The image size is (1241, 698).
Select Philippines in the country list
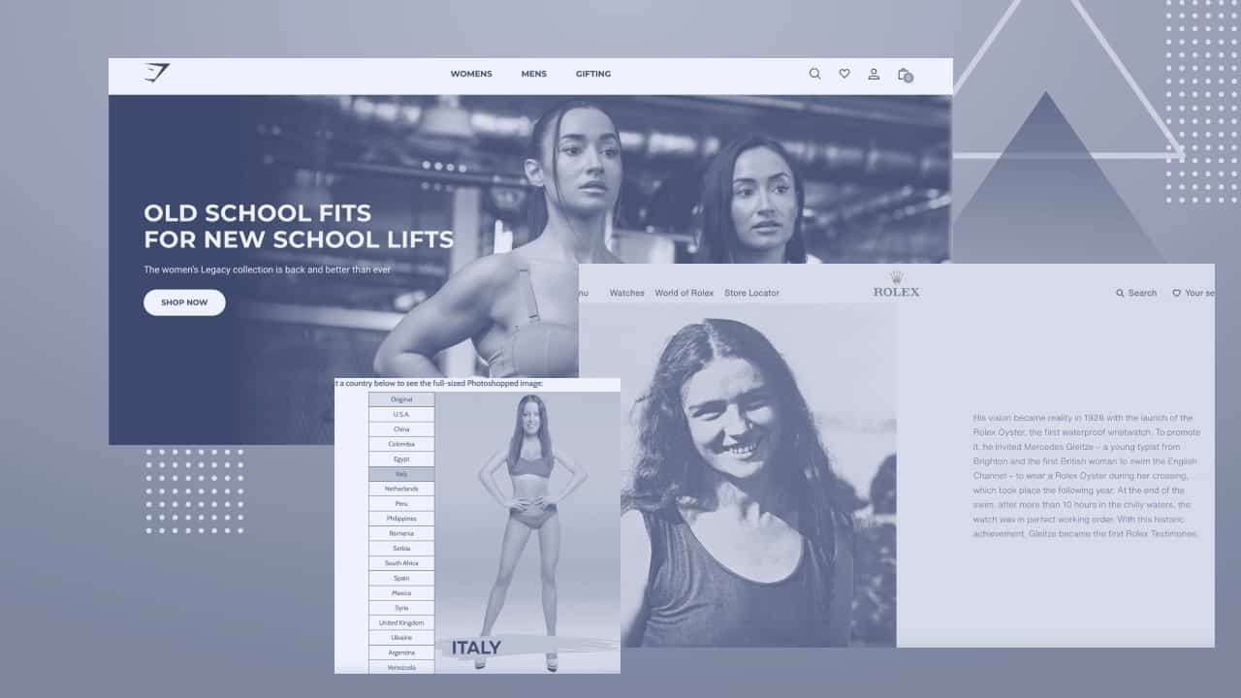click(401, 519)
